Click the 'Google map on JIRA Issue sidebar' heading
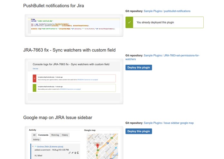Viewport: 224px width, 159px height. point(58,117)
